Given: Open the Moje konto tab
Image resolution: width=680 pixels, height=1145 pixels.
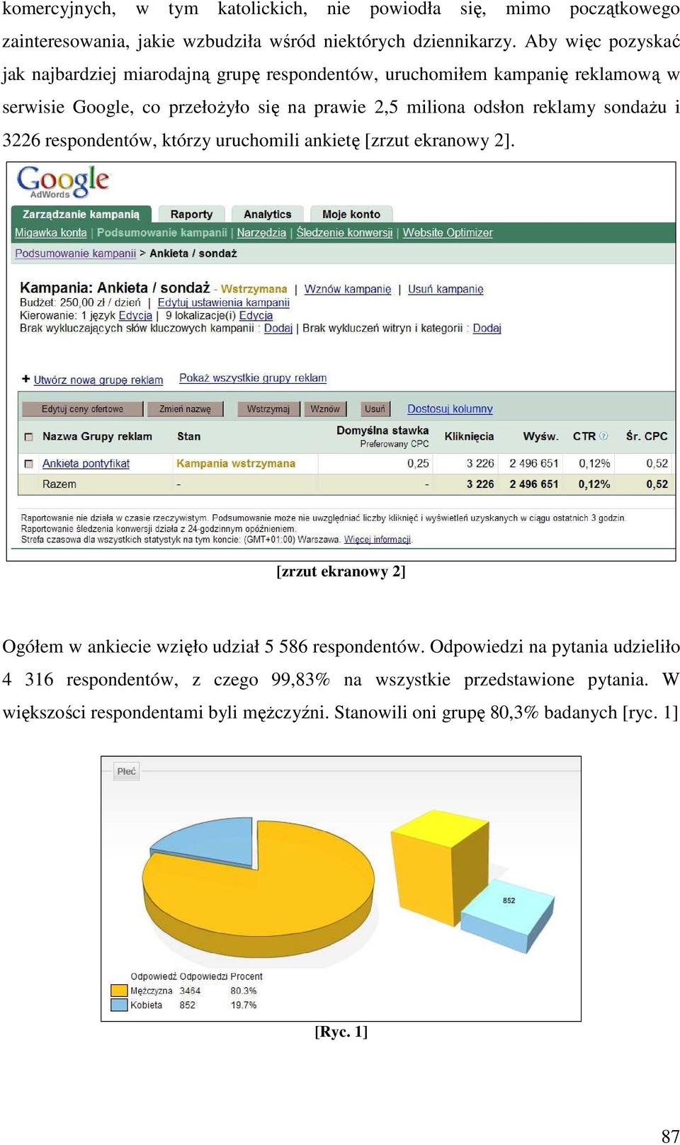Looking at the screenshot, I should pos(351,214).
